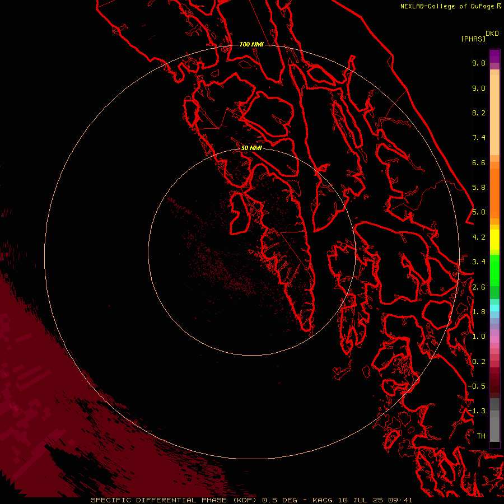
Task: Click the 9.8 scale value
Action: pyautogui.click(x=479, y=63)
